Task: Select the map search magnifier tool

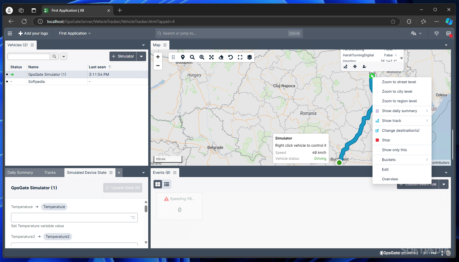Action: coord(192,57)
